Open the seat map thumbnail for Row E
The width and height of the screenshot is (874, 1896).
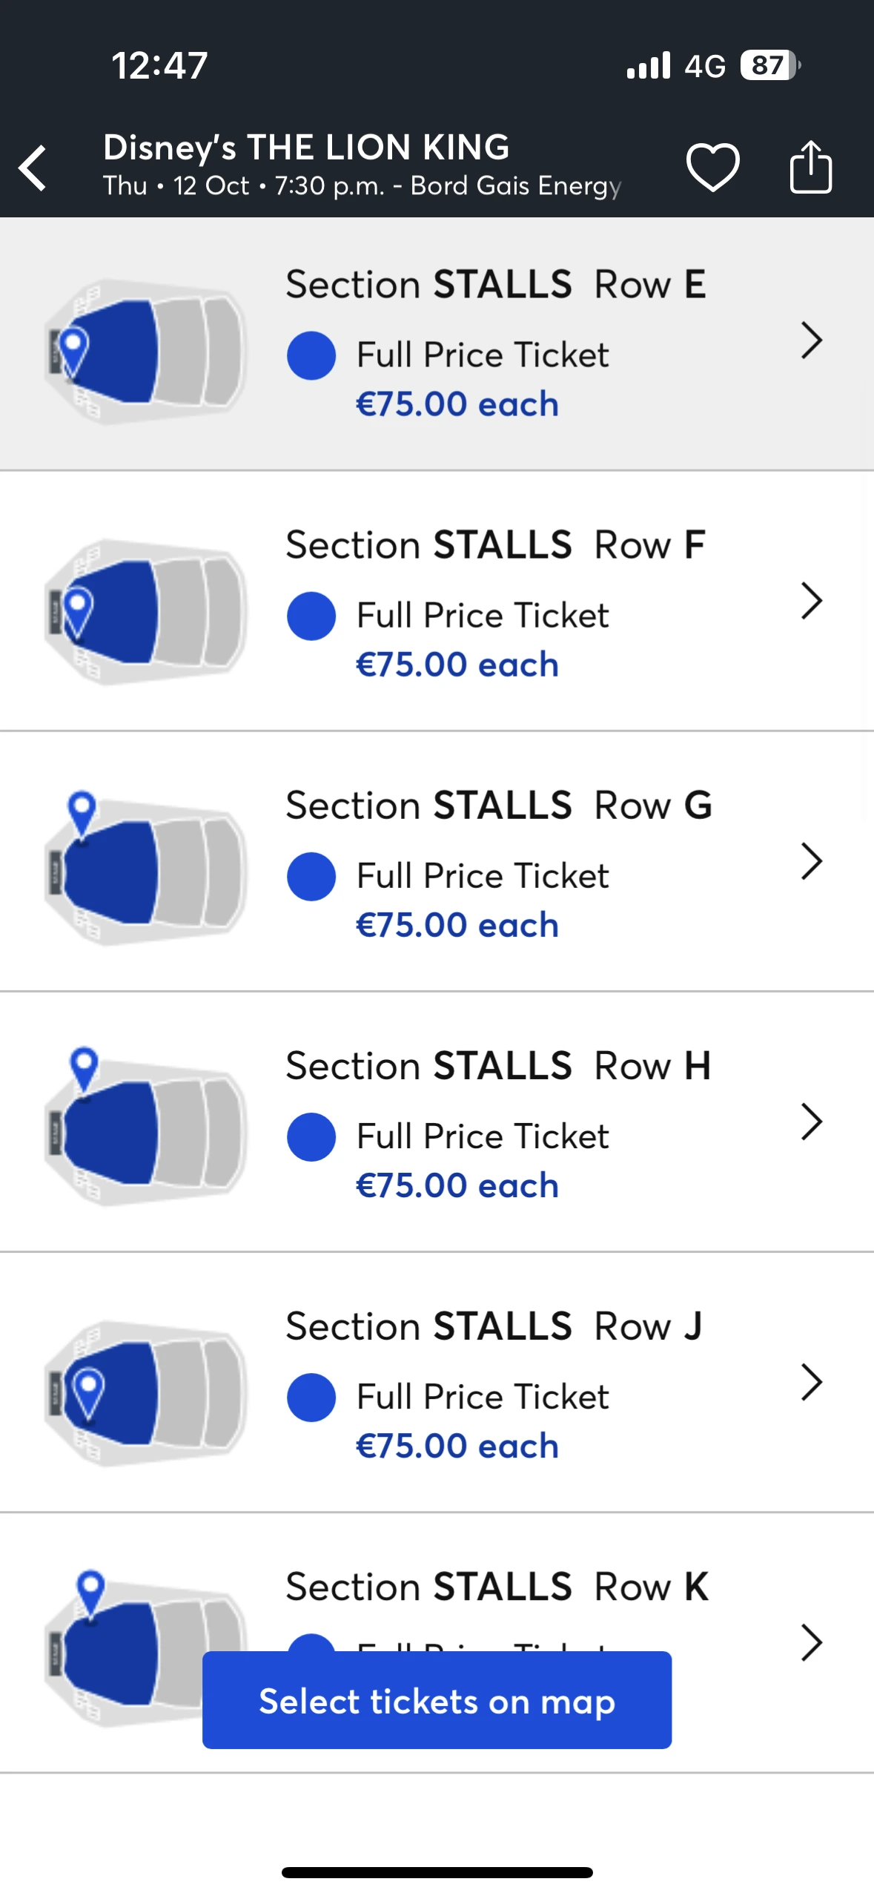(145, 350)
